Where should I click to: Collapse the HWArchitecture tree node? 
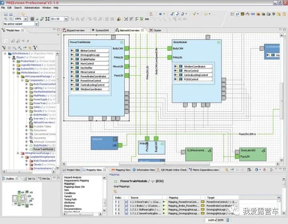14,73
